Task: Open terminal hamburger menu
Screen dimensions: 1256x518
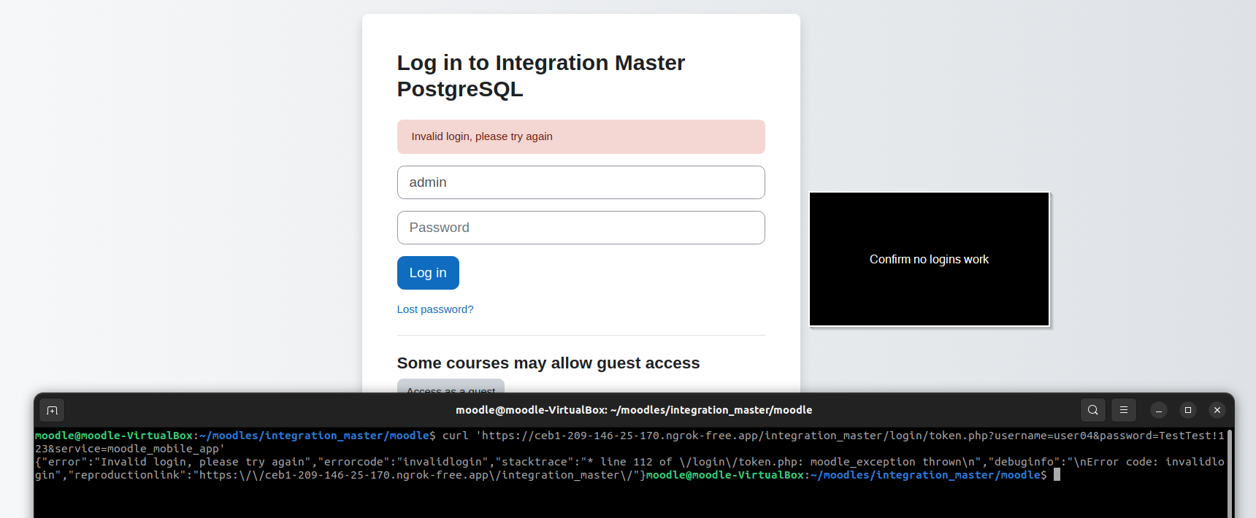Action: (1124, 410)
